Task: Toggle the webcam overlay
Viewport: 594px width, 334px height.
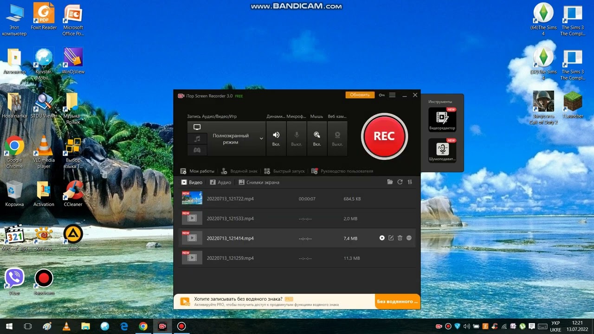Action: tap(337, 139)
